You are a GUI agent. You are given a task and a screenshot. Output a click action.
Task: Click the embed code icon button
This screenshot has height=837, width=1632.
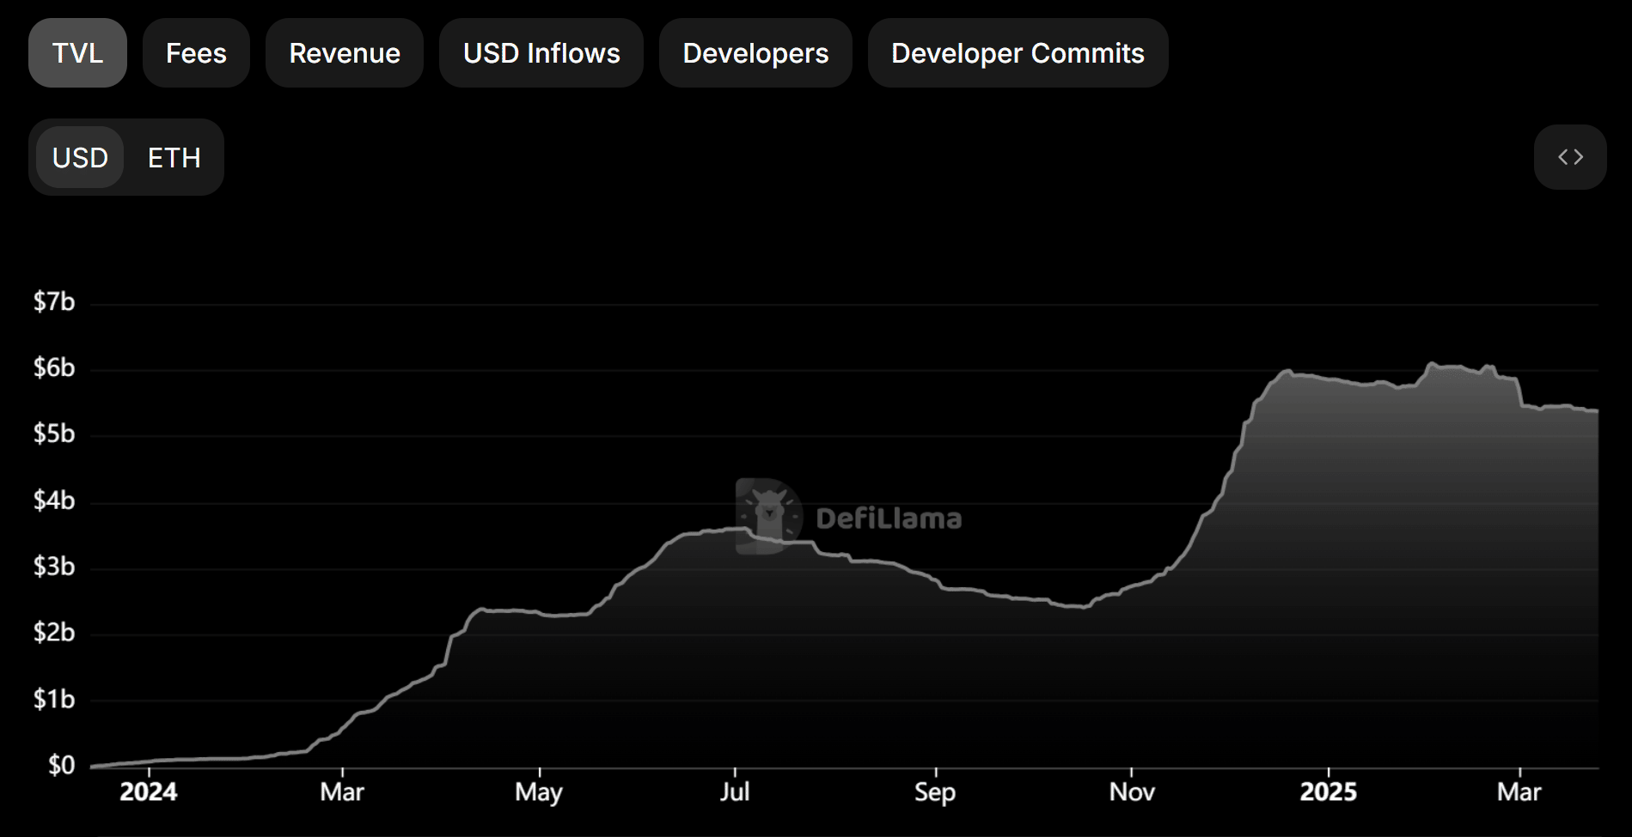[1570, 157]
